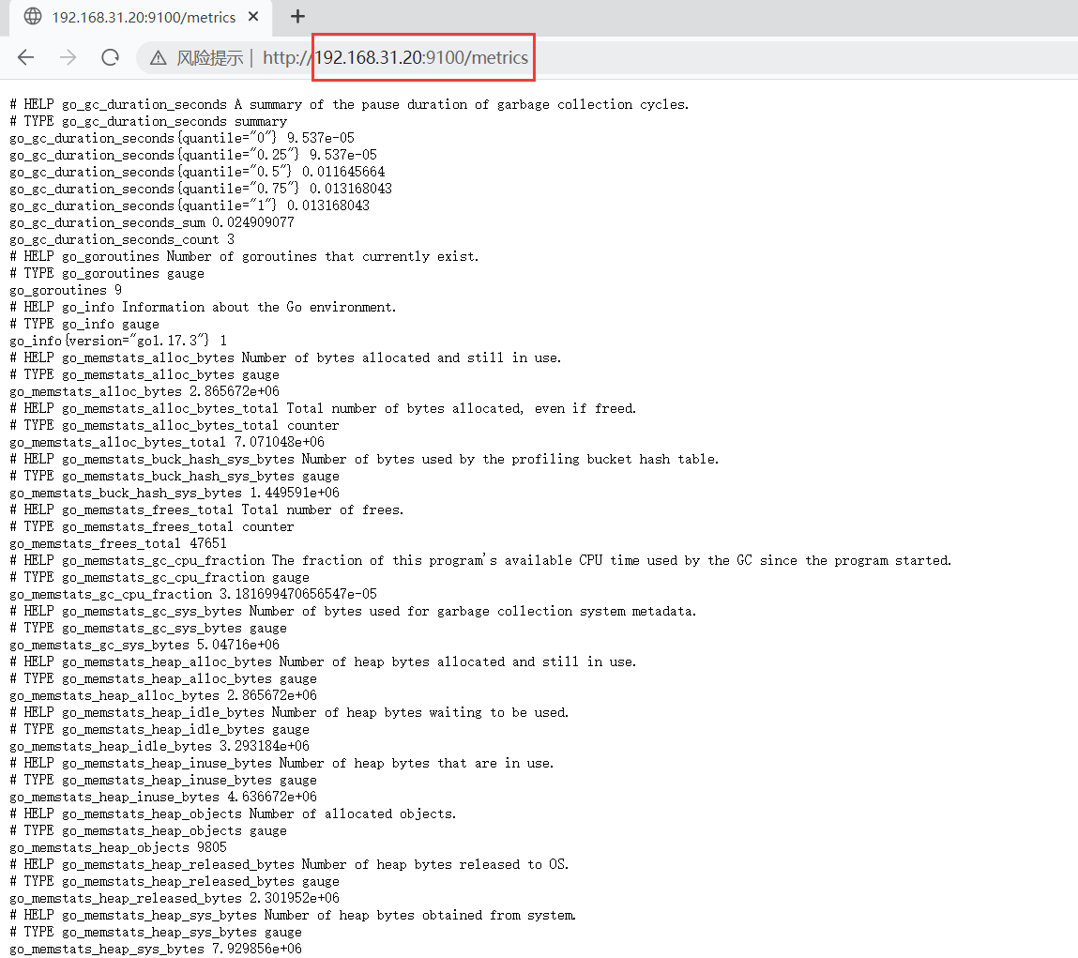
Task: Click go_memstats_buck_hash_sys_bytes 1.449591e+06 line
Action: coord(175,494)
